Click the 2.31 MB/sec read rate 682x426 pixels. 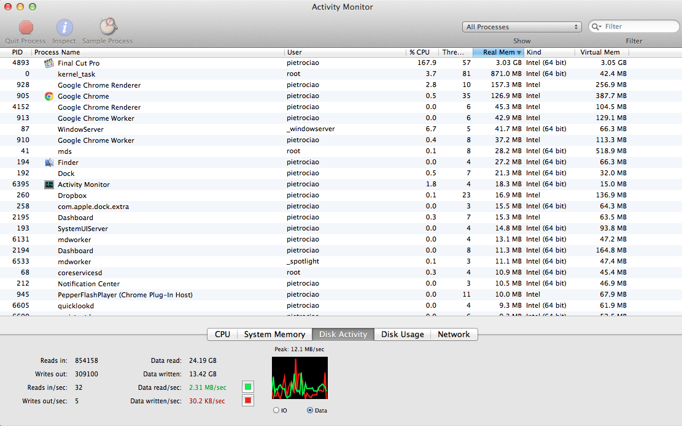pyautogui.click(x=208, y=387)
